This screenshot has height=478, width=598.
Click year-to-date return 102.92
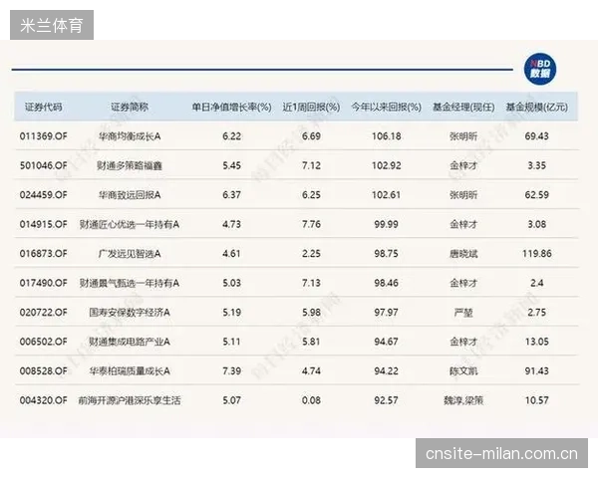click(387, 165)
